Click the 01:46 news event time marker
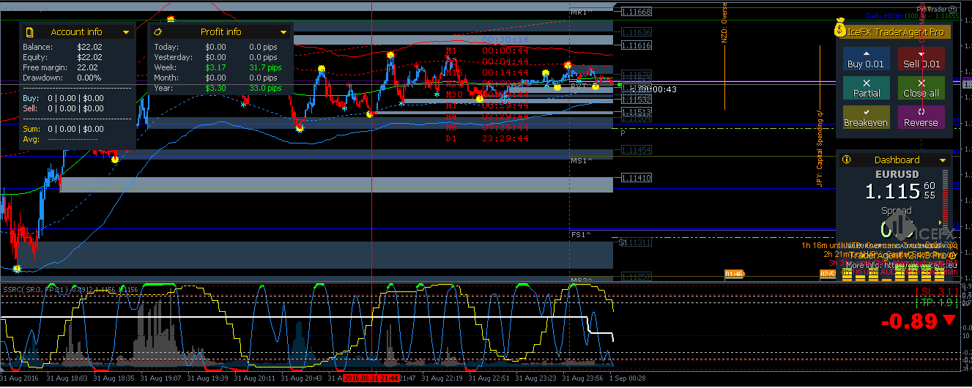 coord(734,275)
